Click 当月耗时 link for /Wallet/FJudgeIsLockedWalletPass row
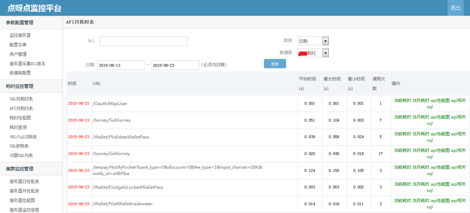Screen dimensions: 470x213 click(421, 184)
